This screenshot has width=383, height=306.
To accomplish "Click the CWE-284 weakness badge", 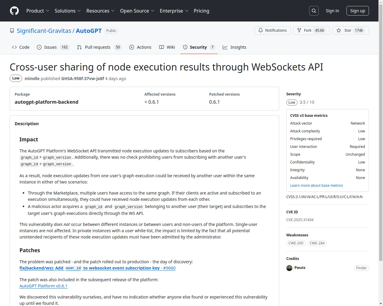I will [317, 243].
